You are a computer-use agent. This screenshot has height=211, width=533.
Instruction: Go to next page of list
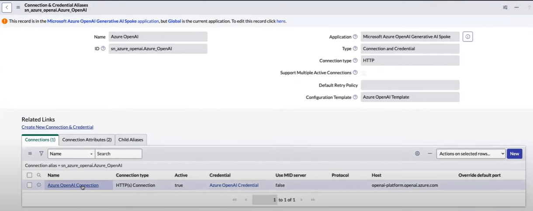click(301, 200)
